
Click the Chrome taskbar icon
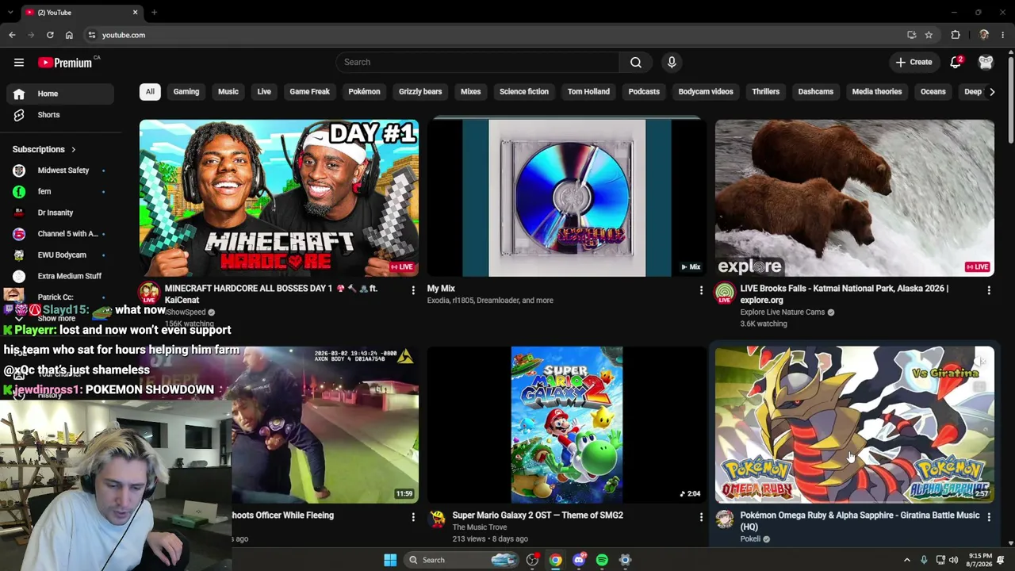(x=556, y=560)
